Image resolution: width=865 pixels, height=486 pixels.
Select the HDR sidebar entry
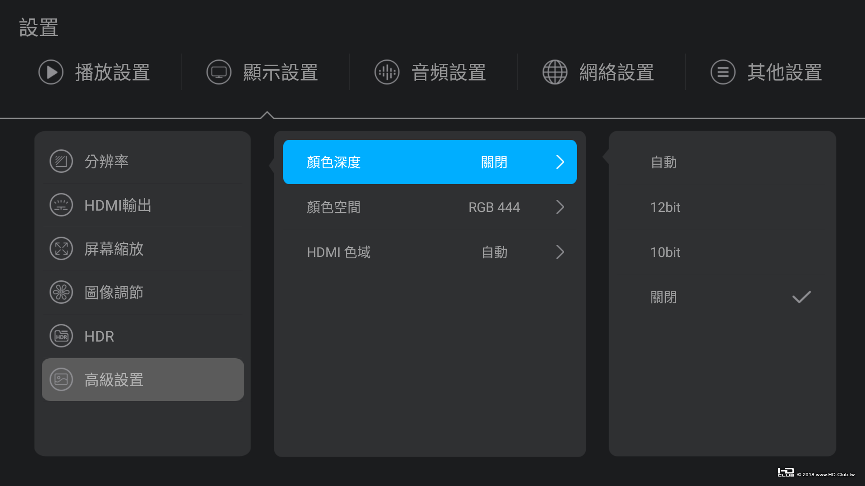point(143,336)
